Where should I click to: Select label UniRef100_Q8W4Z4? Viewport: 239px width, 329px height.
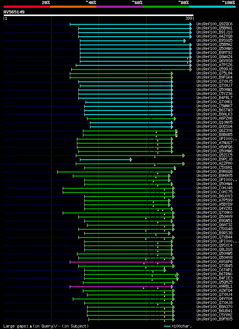point(215,57)
